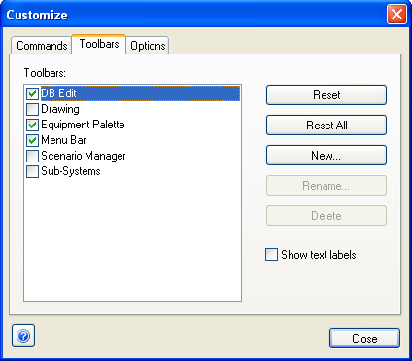Uncheck the Equipment Palette checkbox
The width and height of the screenshot is (412, 361).
32,125
